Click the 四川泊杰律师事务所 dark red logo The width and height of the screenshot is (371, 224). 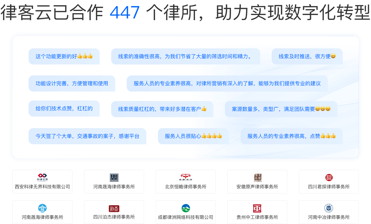[114, 208]
